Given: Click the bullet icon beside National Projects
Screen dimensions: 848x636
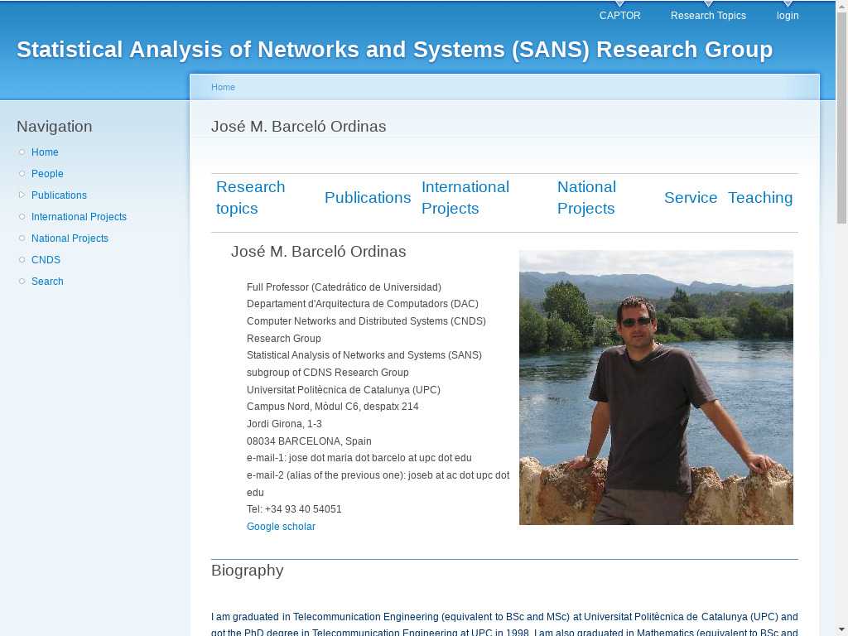Looking at the screenshot, I should point(22,238).
